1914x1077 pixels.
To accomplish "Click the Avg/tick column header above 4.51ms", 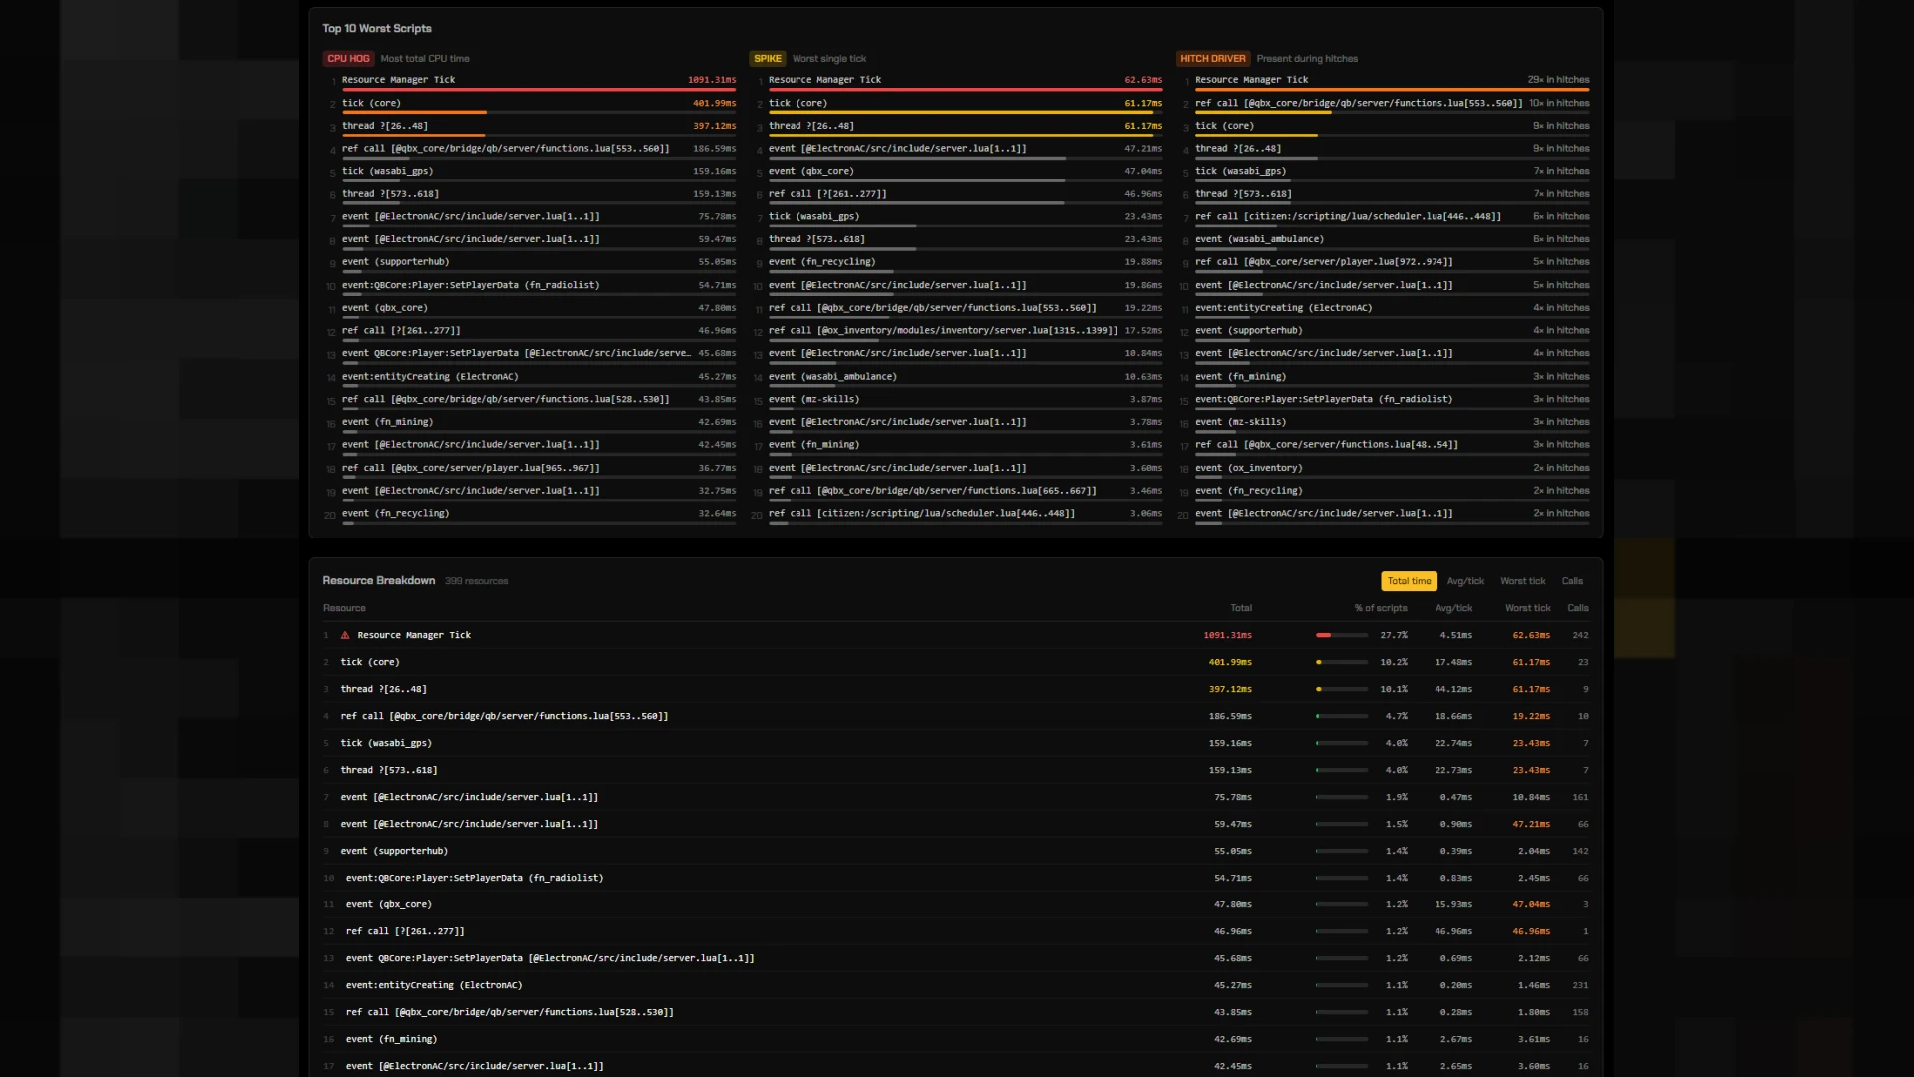I will click(x=1453, y=608).
